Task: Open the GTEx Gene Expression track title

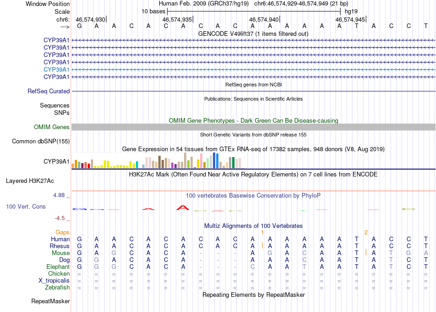Action: (253, 149)
